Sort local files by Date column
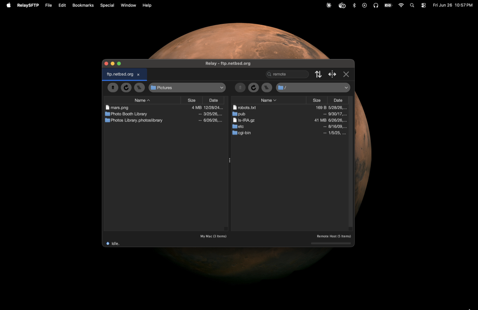This screenshot has height=310, width=478. click(x=214, y=100)
